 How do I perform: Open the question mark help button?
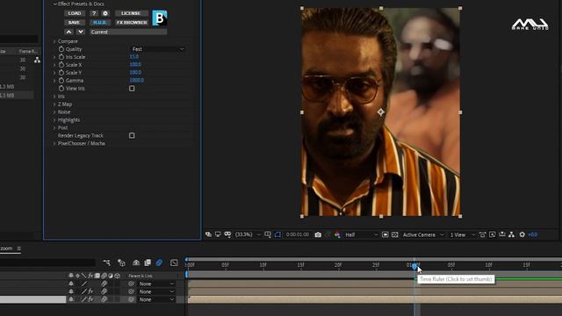(94, 13)
